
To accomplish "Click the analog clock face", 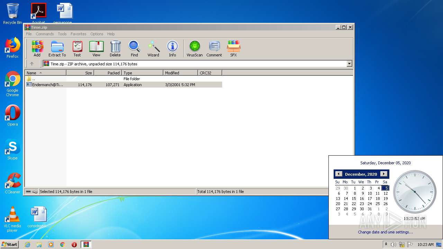I will click(x=415, y=192).
